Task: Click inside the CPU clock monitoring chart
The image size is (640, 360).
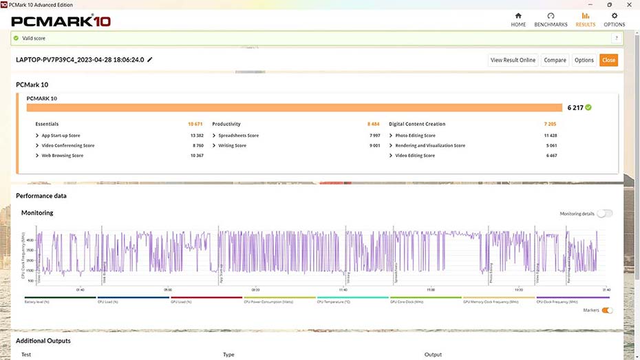Action: pyautogui.click(x=317, y=253)
